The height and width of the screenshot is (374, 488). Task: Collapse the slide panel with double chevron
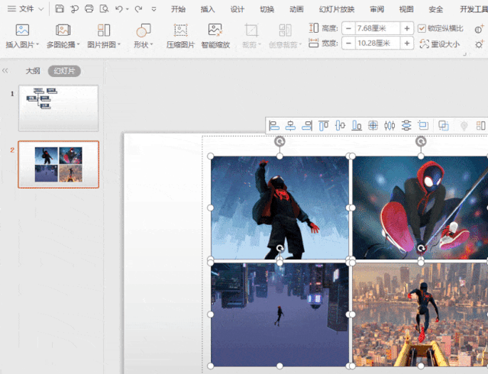[x=6, y=70]
